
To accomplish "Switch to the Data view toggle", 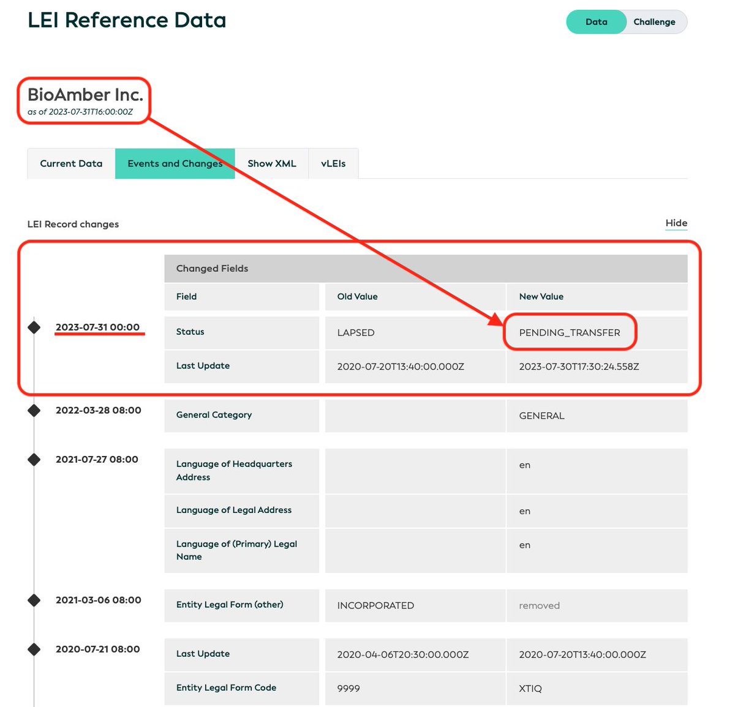I will coord(596,22).
